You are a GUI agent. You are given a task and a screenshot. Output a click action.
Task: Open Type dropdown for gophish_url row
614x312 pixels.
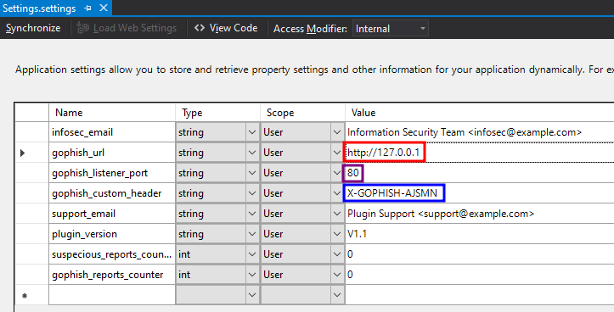coord(252,153)
